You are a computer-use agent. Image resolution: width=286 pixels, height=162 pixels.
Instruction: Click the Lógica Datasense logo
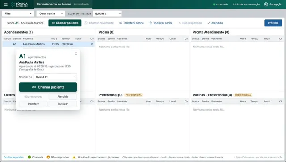[19, 4]
